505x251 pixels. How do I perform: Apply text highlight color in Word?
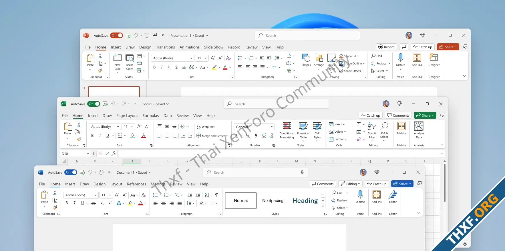[130, 203]
